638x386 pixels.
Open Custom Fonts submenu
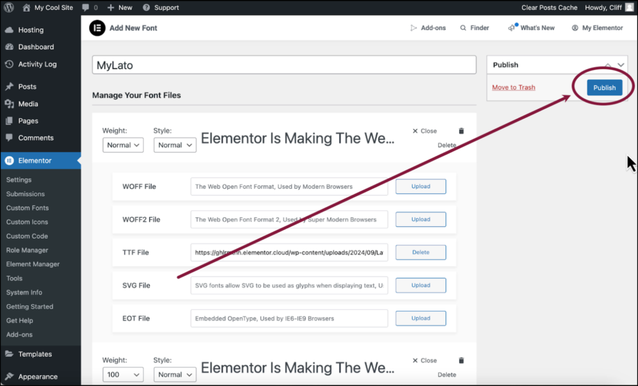tap(27, 208)
